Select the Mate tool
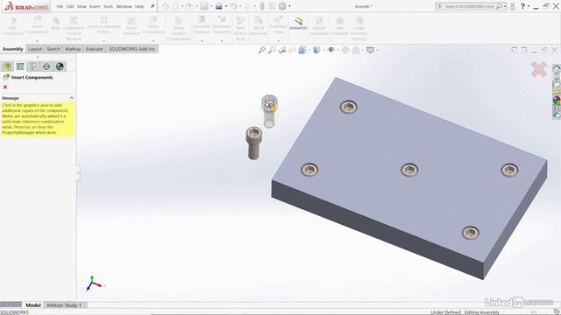Screen dimensions: 561x315 click(x=56, y=24)
